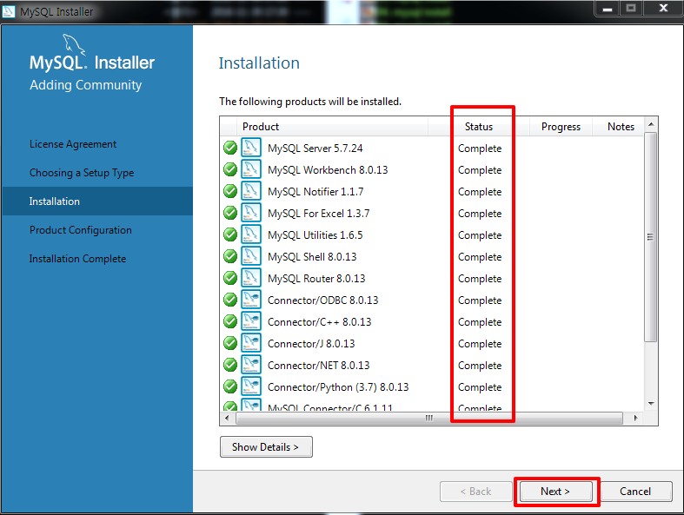Screen dimensions: 684x515
Task: Click the Product column header
Action: (x=332, y=127)
